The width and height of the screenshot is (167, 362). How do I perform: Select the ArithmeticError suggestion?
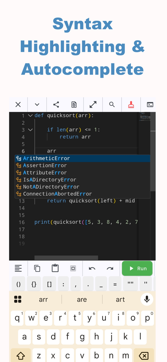click(82, 158)
